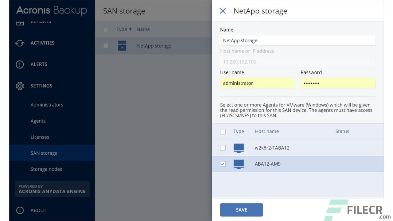Click the monitor icon for ABA12-AMS

coord(239,164)
